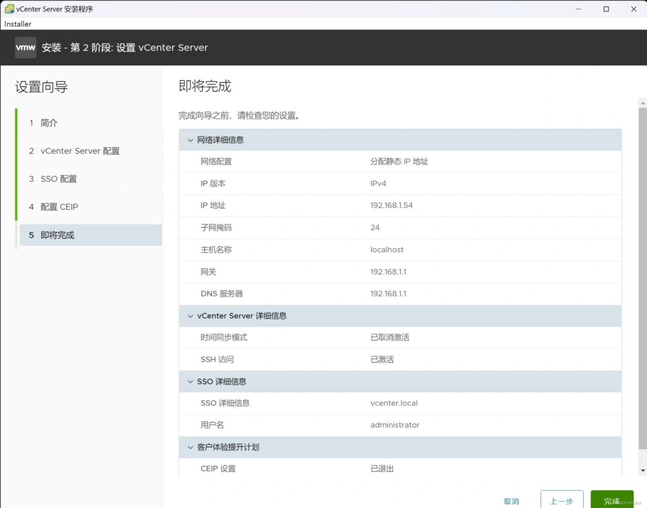Click the DNS 服务器 value 192.168.1.1

click(x=388, y=294)
